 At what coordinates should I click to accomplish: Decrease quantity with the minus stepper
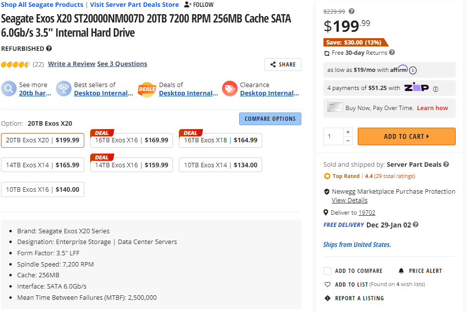tap(348, 141)
